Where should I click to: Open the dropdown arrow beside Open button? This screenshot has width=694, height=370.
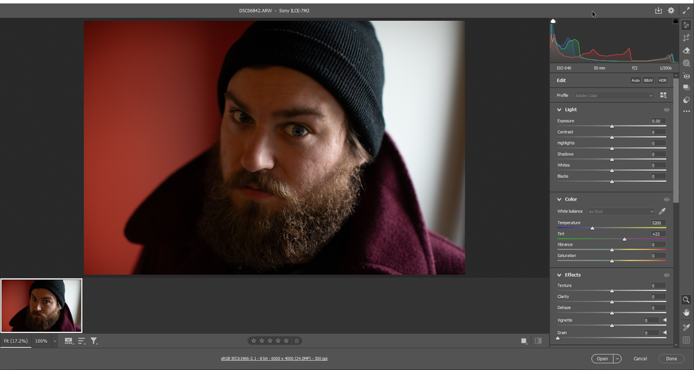coord(617,359)
